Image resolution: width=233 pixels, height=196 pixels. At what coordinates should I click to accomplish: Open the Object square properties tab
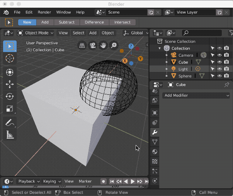[155, 113]
